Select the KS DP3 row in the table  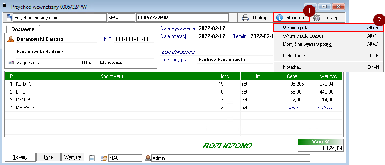click(111, 84)
